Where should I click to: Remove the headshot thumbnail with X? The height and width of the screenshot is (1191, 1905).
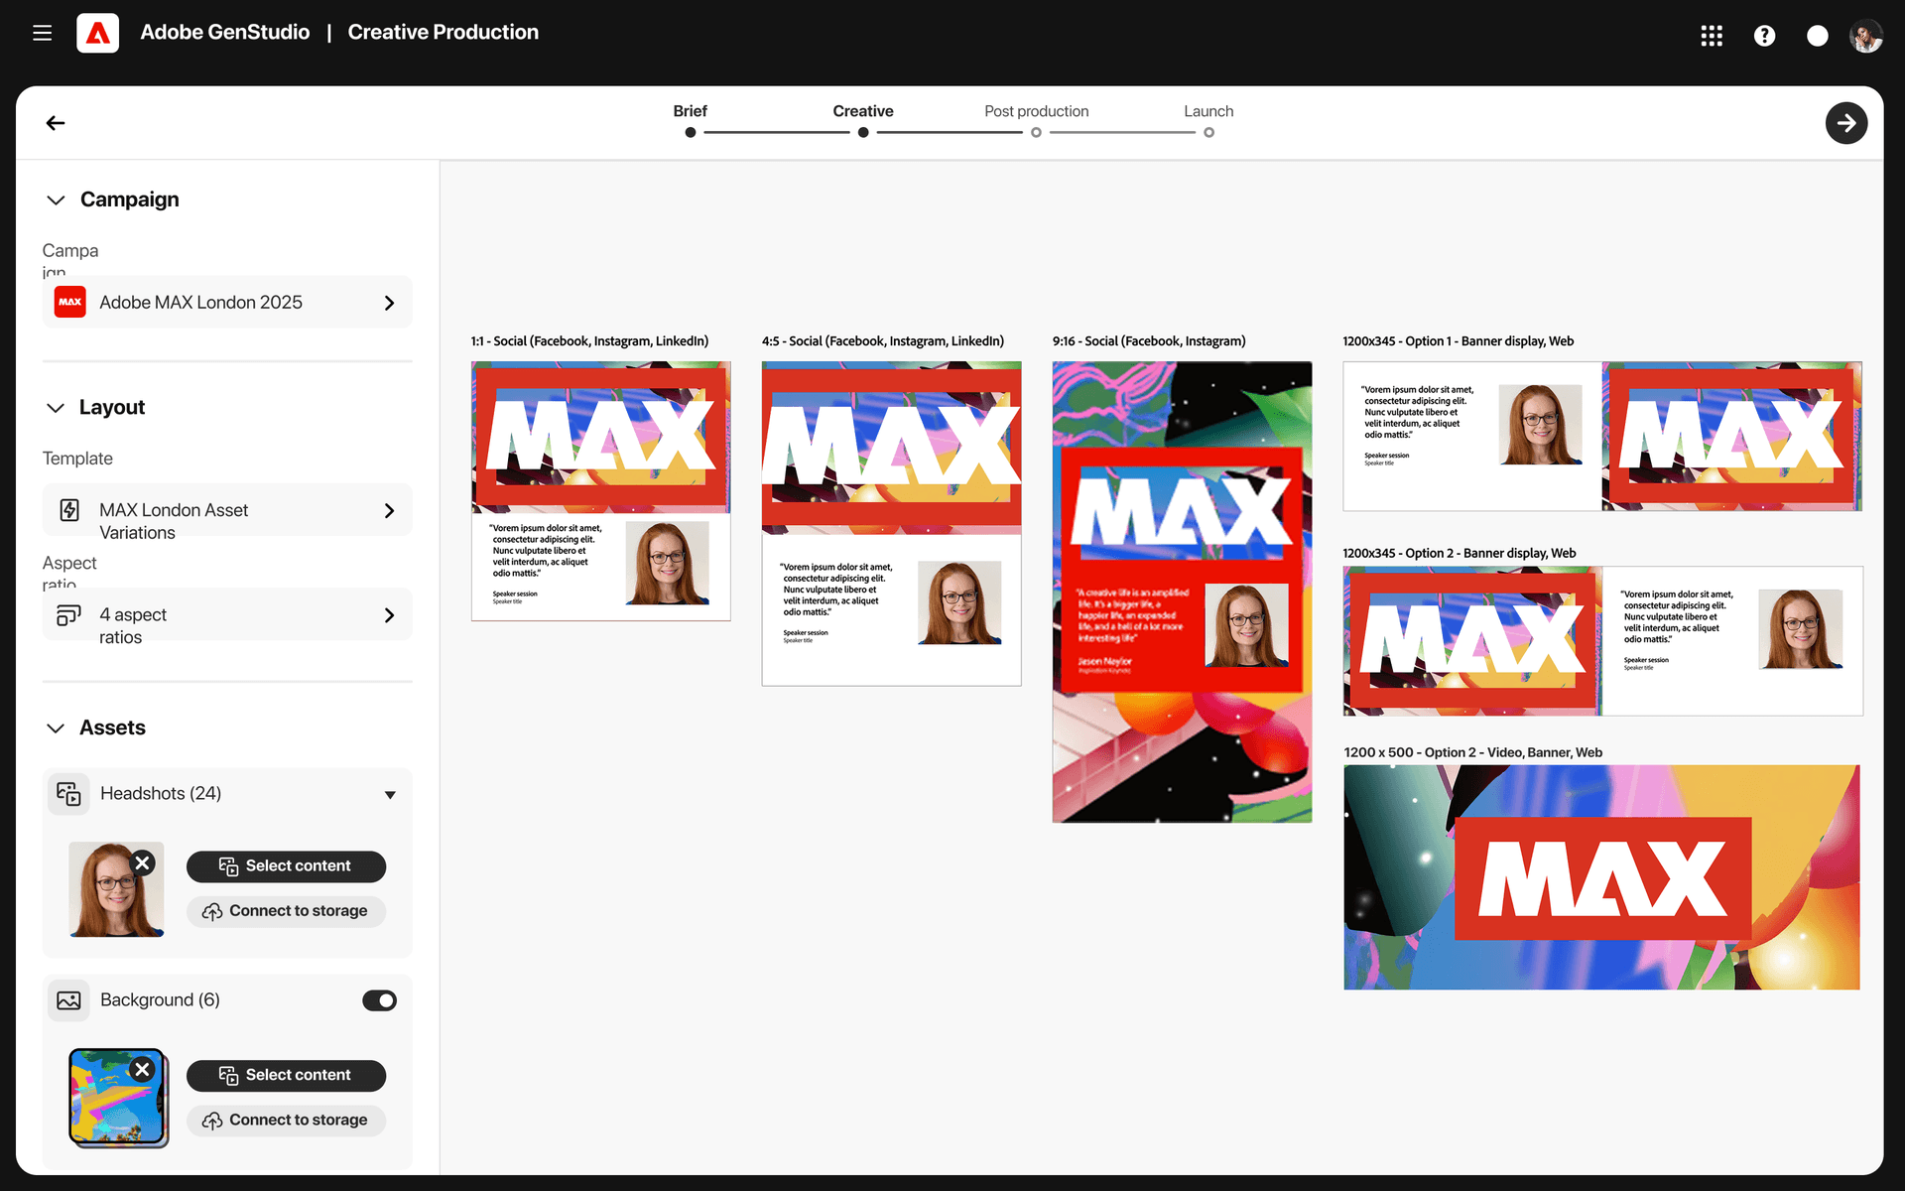pyautogui.click(x=143, y=862)
